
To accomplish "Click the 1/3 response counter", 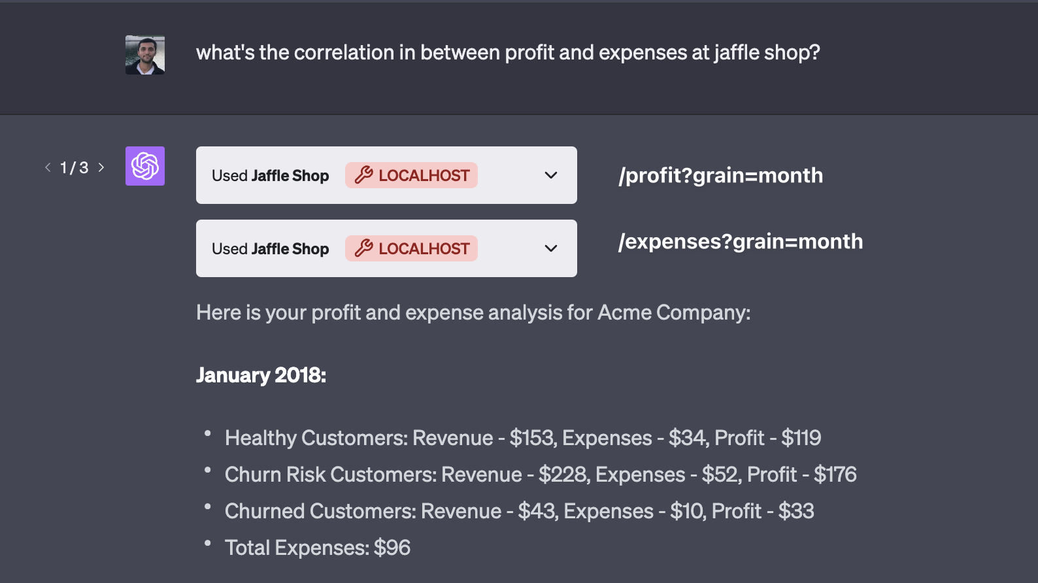I will (74, 167).
